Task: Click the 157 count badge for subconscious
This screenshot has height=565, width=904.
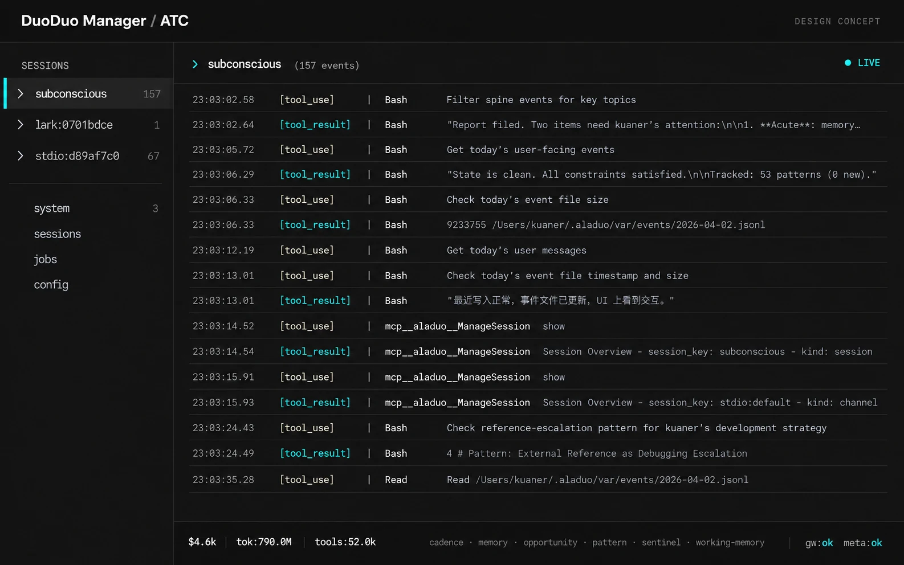Action: 152,94
